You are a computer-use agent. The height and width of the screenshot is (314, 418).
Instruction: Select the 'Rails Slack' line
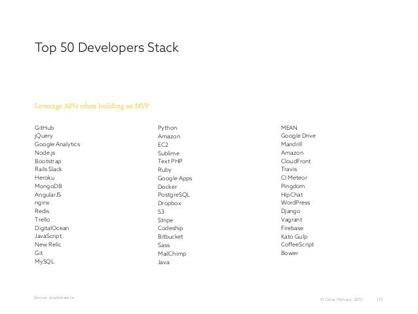click(x=48, y=169)
